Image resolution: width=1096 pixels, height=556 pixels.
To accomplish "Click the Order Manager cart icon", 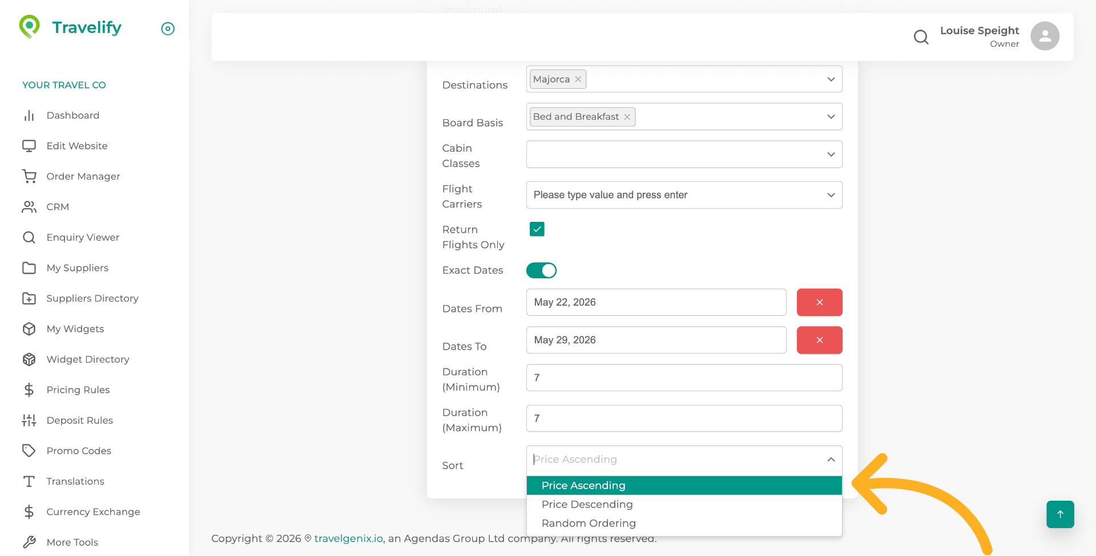I will click(x=29, y=176).
